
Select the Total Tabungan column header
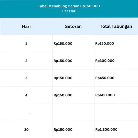point(116,26)
